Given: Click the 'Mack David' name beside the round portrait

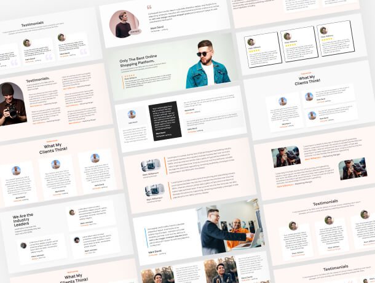Looking at the screenshot, I should [157, 28].
